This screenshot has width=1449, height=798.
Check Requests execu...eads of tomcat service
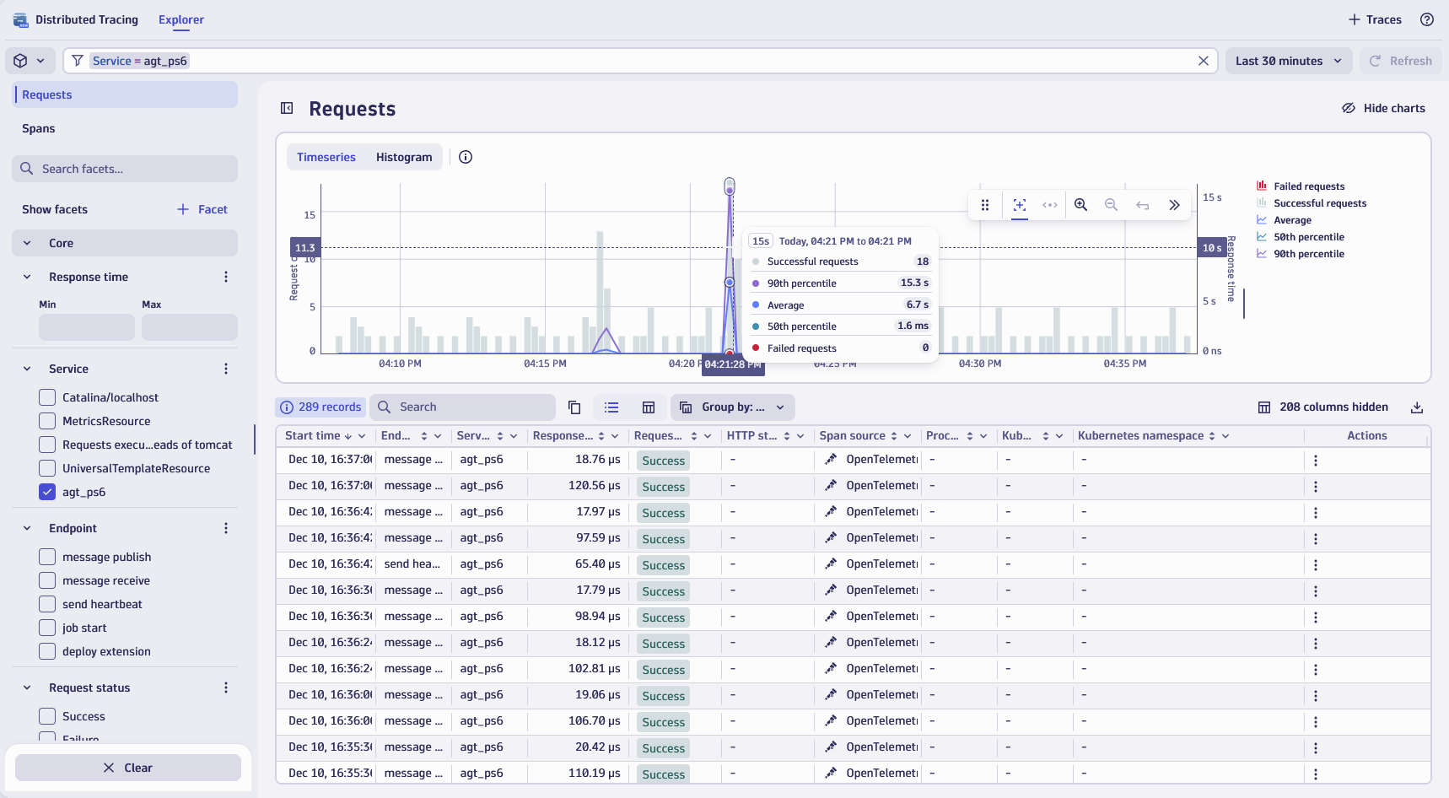(47, 445)
